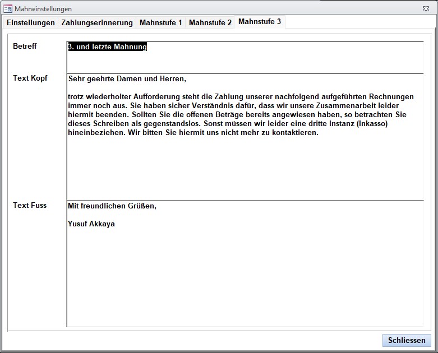The width and height of the screenshot is (438, 353).
Task: Click the Text Fuss field label
Action: 30,205
